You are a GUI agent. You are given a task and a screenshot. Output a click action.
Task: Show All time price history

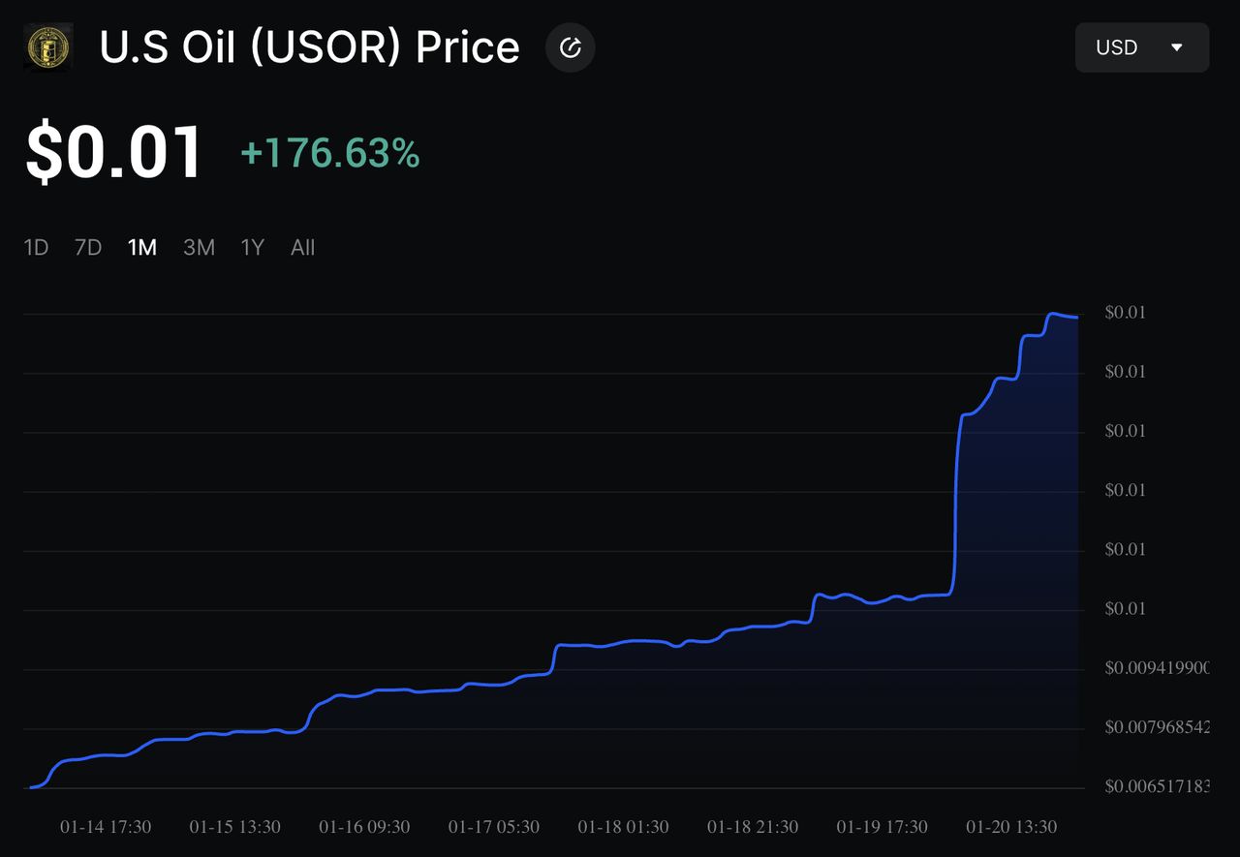(x=303, y=248)
